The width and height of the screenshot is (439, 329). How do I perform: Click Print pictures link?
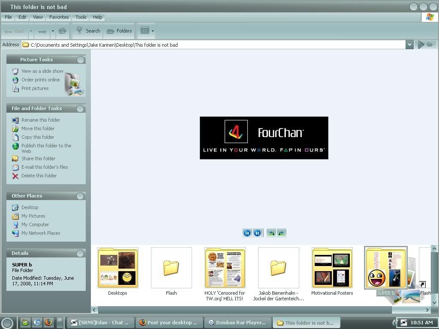click(x=35, y=88)
